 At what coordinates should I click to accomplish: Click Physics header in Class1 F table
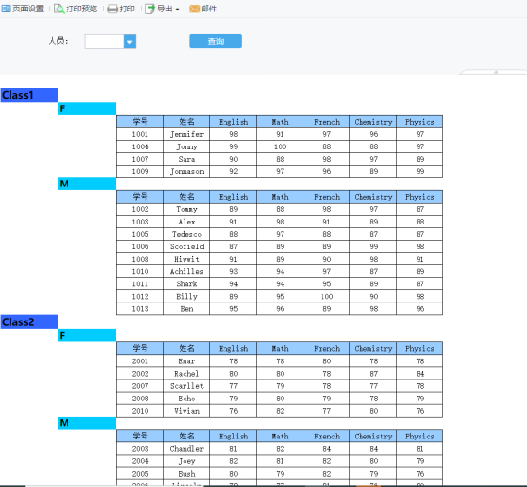[x=420, y=122]
